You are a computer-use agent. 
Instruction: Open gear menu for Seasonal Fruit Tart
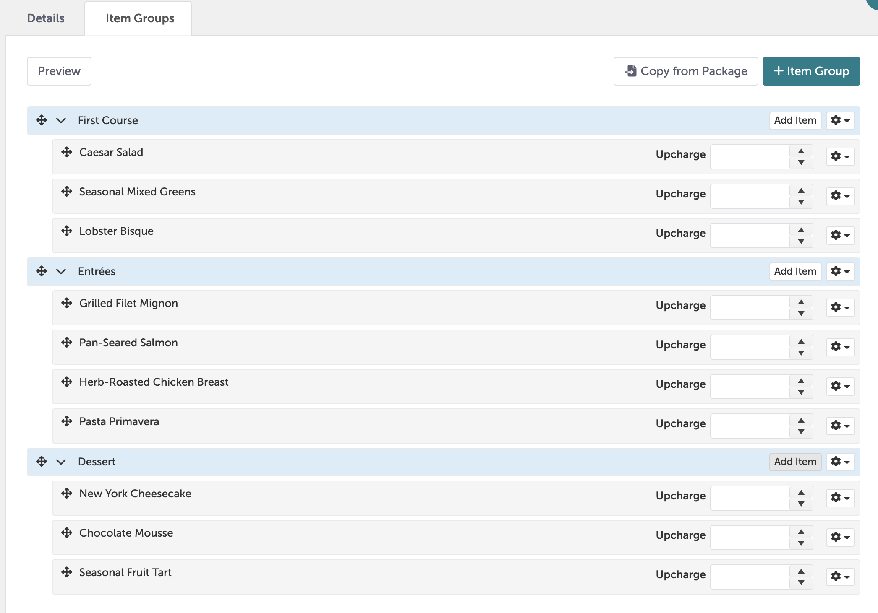[x=840, y=577]
